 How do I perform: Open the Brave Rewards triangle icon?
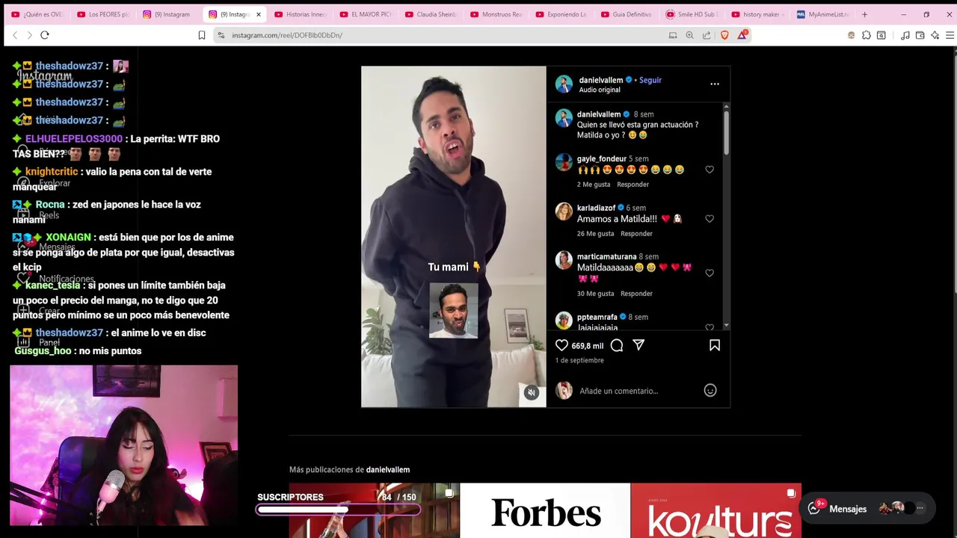tap(742, 35)
